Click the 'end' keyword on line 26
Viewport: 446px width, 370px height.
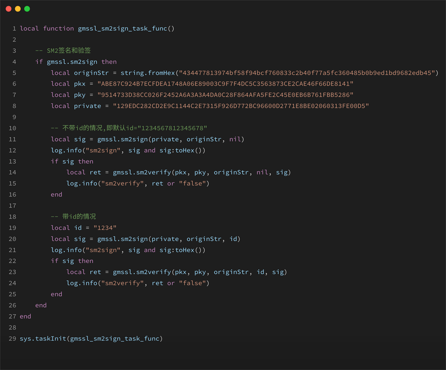coord(40,305)
